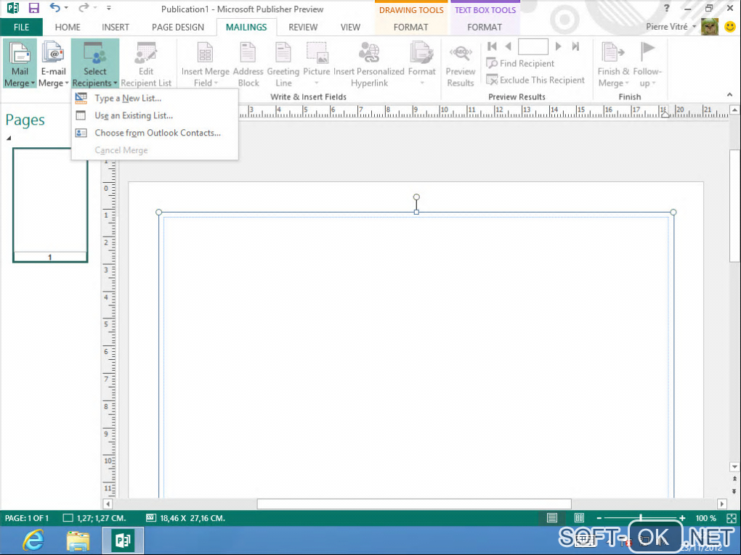
Task: Switch to single page view
Action: click(x=552, y=518)
